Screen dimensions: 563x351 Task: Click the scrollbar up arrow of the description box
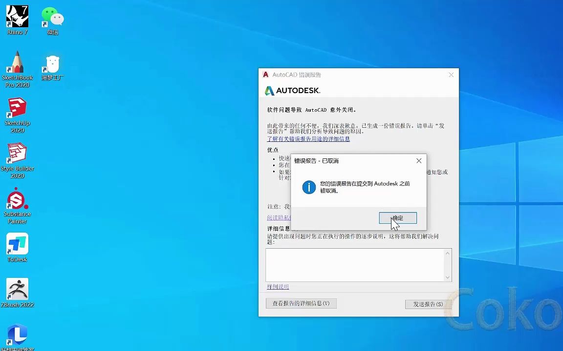(448, 253)
